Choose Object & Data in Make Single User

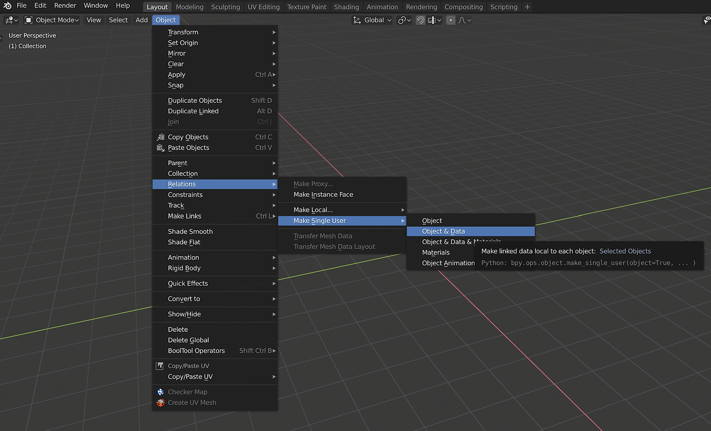coord(470,231)
